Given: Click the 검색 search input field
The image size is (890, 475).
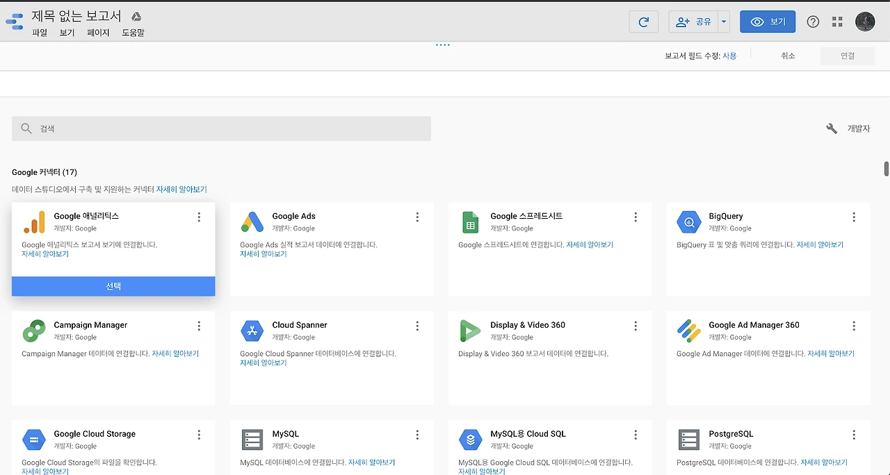Looking at the screenshot, I should [x=221, y=128].
